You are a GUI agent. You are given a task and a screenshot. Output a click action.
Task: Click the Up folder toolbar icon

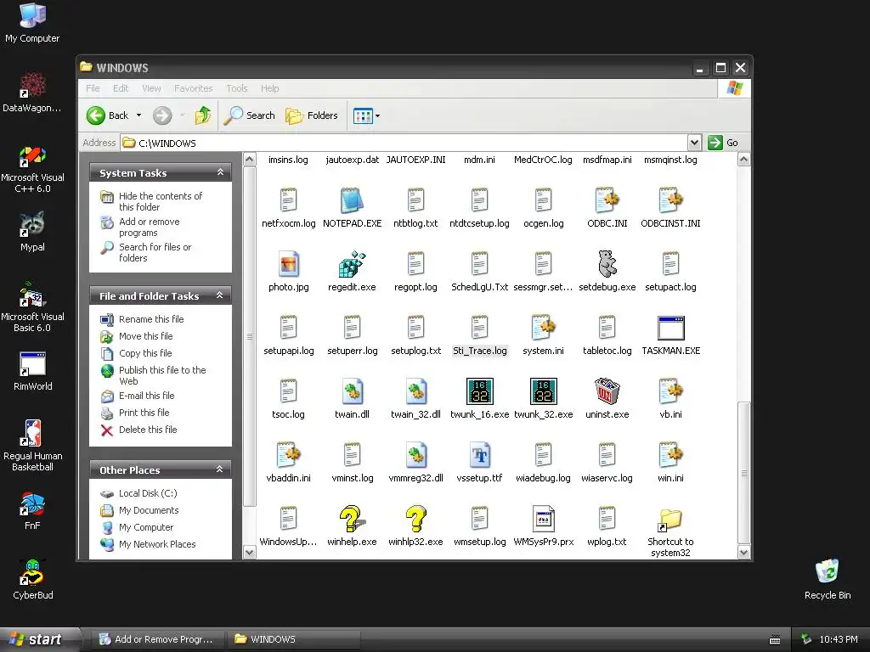click(x=202, y=115)
